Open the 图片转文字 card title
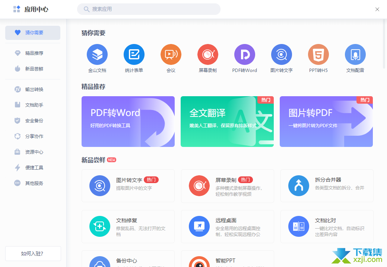Image resolution: width=387 pixels, height=267 pixels. [x=129, y=180]
